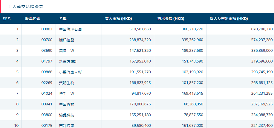Select sell amount 189,237,680
This screenshot has height=128, width=274.
(192, 51)
